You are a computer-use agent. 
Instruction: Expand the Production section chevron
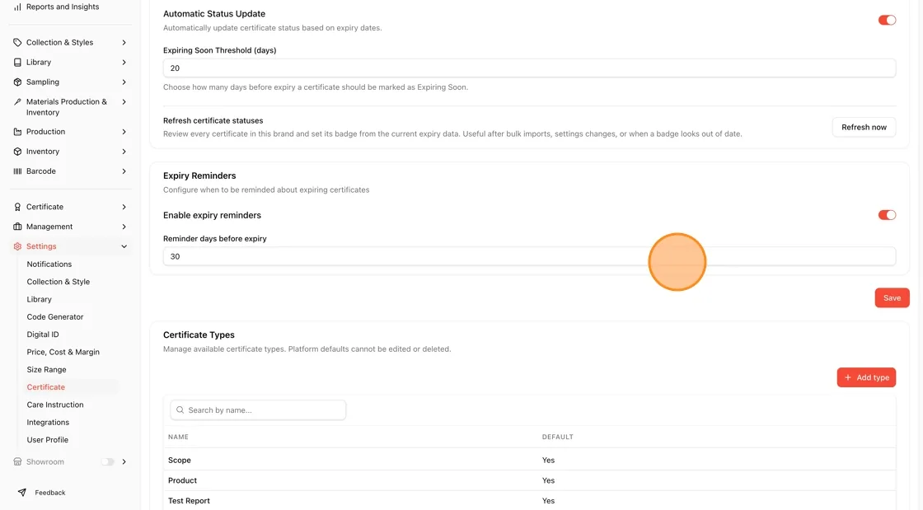tap(124, 132)
